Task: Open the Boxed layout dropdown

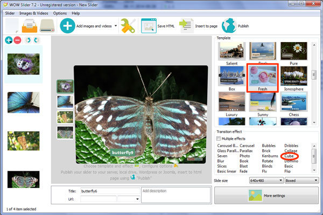Action: [301, 181]
